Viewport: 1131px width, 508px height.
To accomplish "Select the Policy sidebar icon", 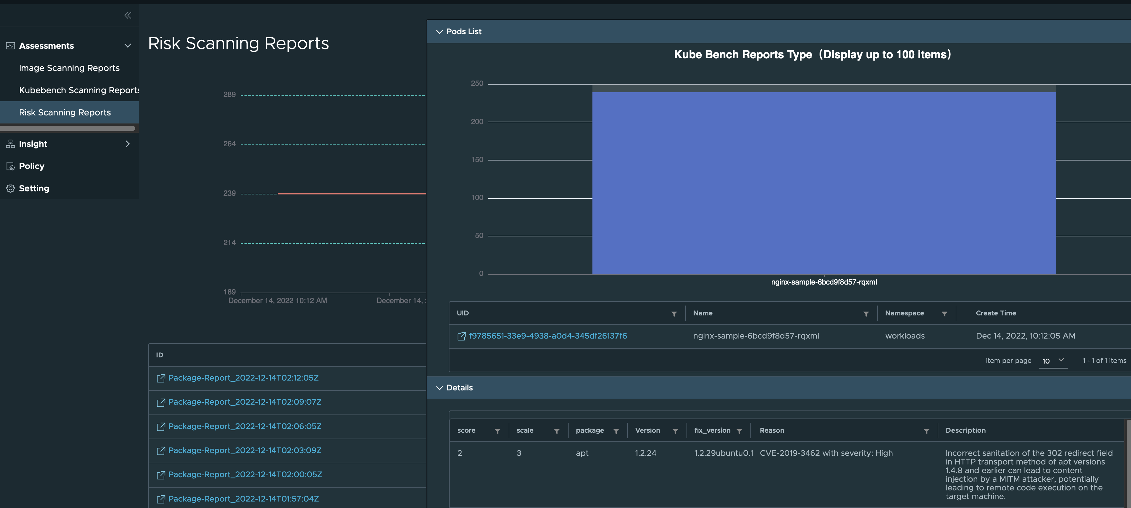I will tap(10, 166).
